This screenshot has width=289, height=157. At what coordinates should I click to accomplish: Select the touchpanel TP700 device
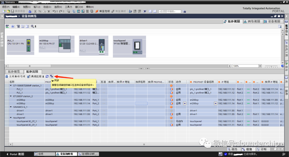point(130,47)
